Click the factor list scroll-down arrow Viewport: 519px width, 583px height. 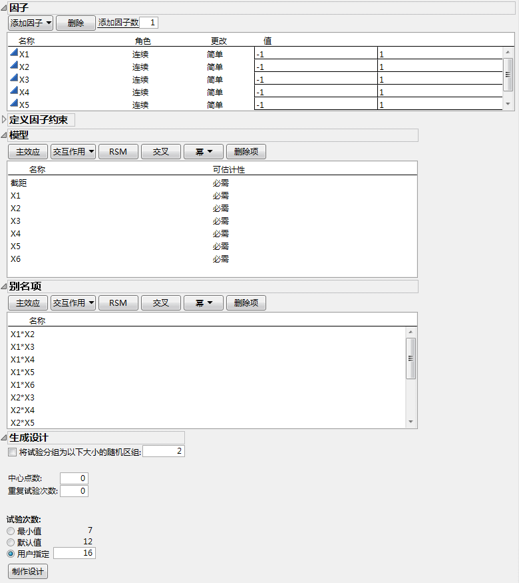pos(508,104)
